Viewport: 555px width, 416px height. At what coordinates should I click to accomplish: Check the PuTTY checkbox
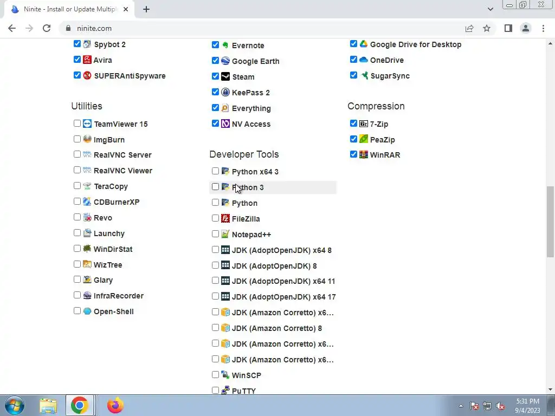pyautogui.click(x=215, y=390)
